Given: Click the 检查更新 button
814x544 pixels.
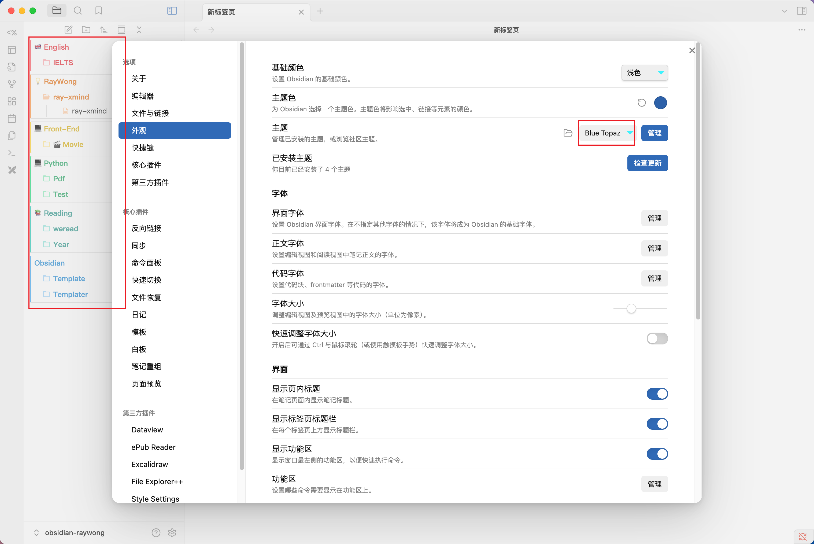Looking at the screenshot, I should tap(648, 163).
